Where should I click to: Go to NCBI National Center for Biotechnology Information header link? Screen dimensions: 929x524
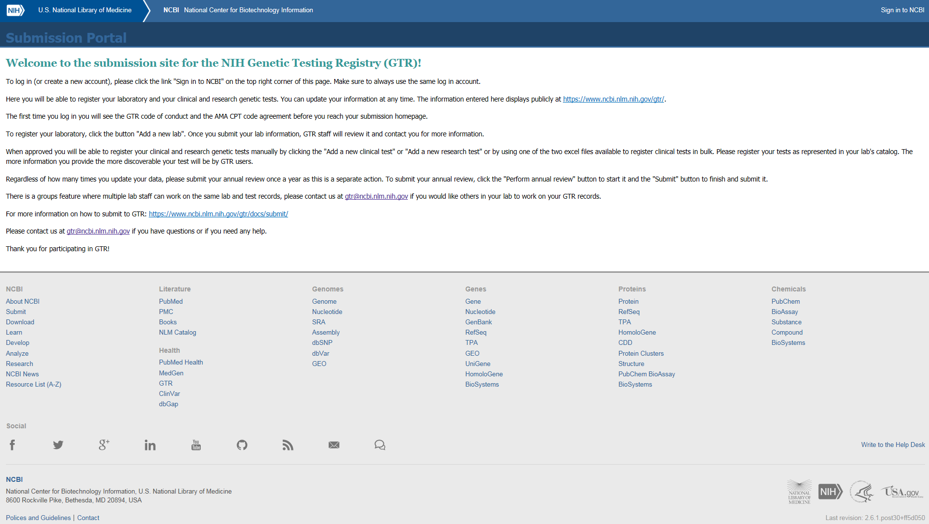(238, 10)
